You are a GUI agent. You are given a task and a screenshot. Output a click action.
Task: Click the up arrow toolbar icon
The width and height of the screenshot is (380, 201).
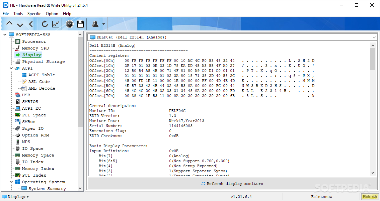(9, 24)
